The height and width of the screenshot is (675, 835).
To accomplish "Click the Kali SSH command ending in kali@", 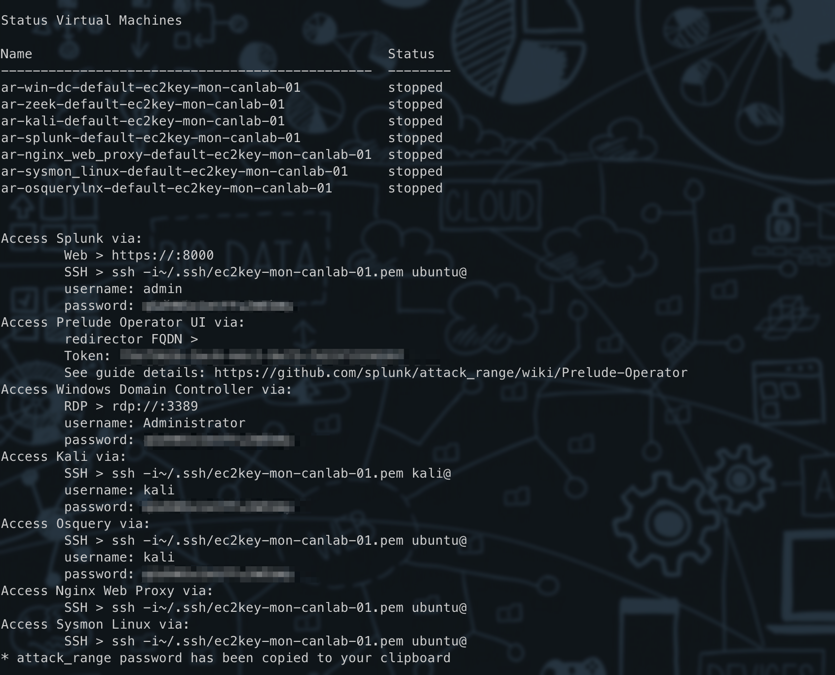I will (x=281, y=473).
